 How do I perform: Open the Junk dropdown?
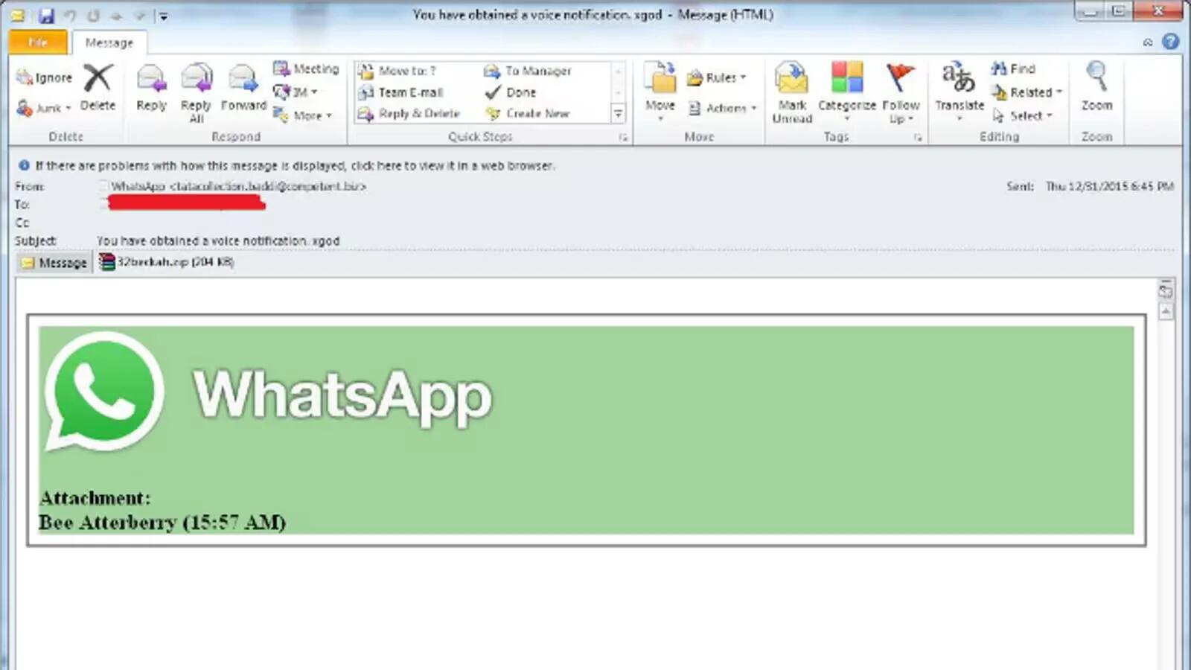tap(45, 108)
